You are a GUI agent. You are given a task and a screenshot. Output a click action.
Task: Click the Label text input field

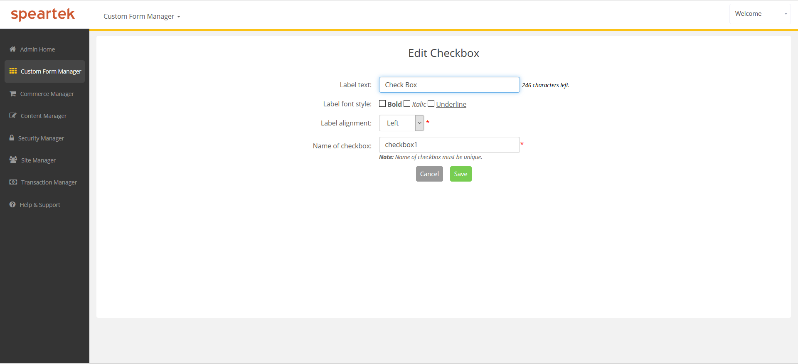tap(449, 85)
